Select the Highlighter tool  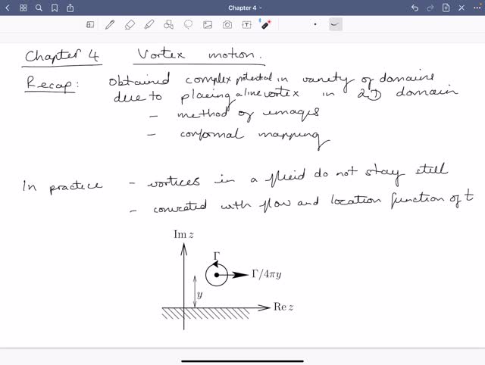[149, 24]
